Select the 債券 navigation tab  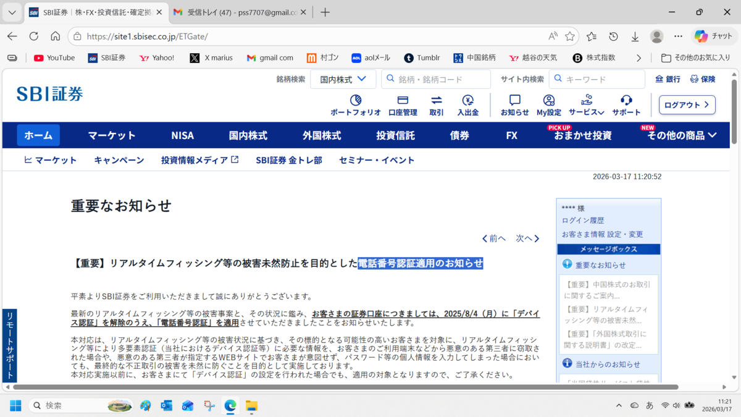459,135
